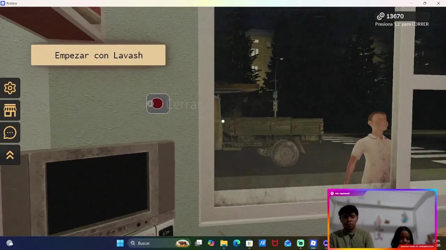Image resolution: width=446 pixels, height=250 pixels.
Task: Click the bison image in search box
Action: [182, 243]
